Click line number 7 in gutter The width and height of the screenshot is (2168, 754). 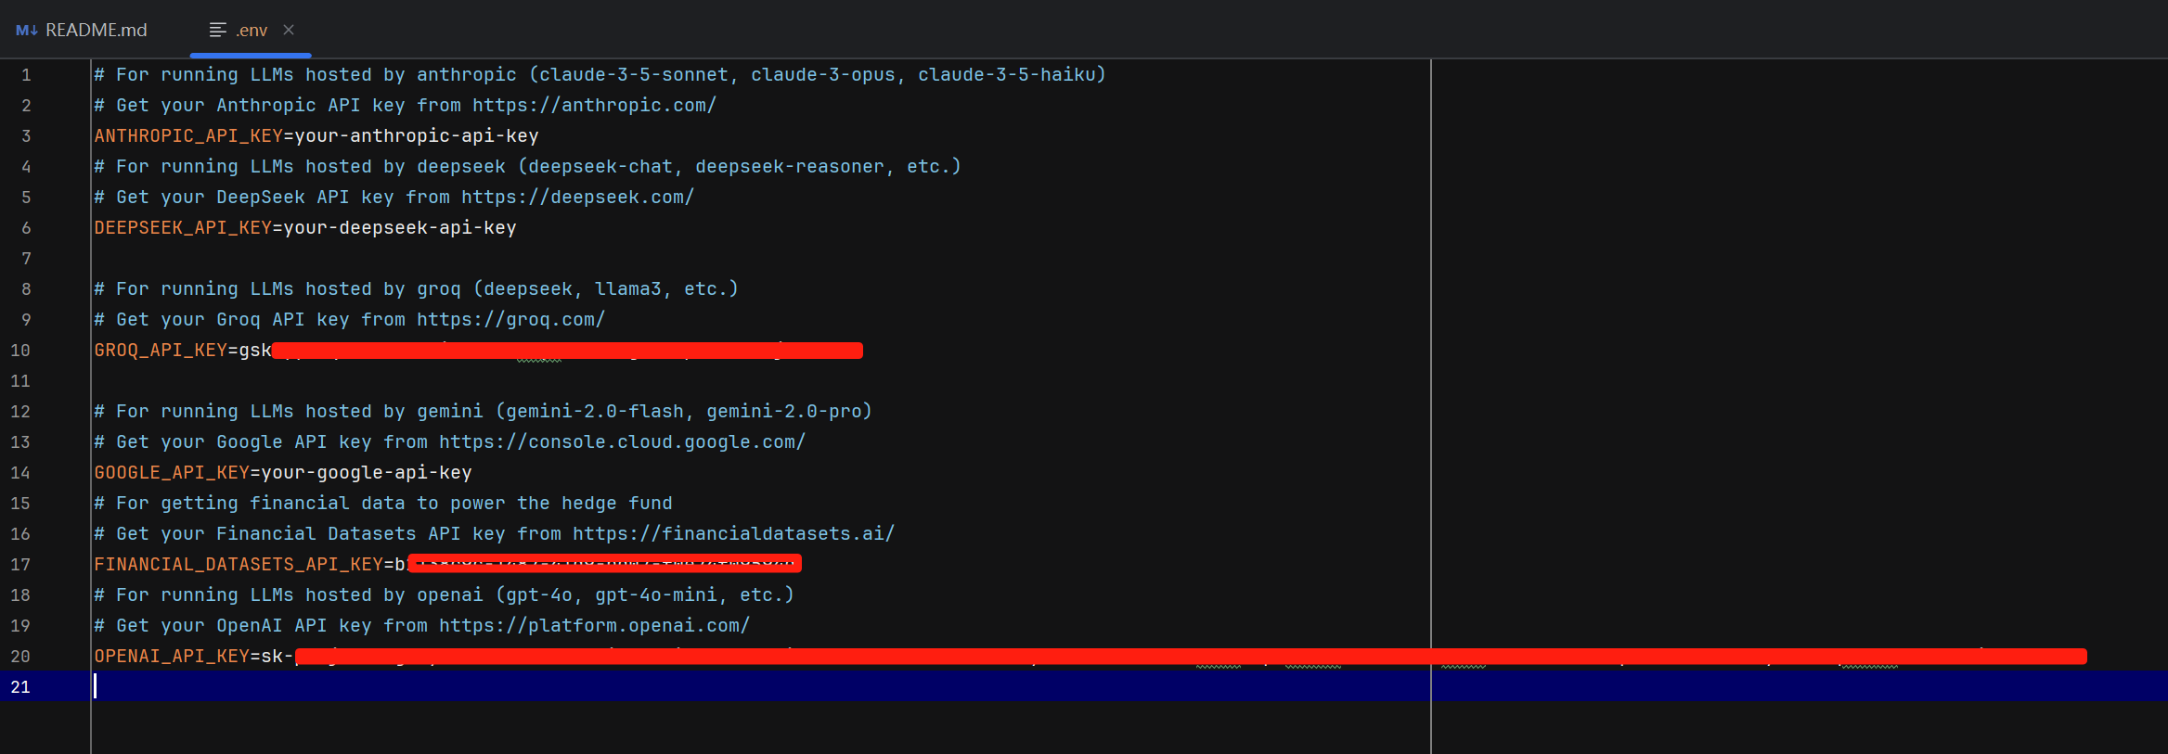point(26,259)
